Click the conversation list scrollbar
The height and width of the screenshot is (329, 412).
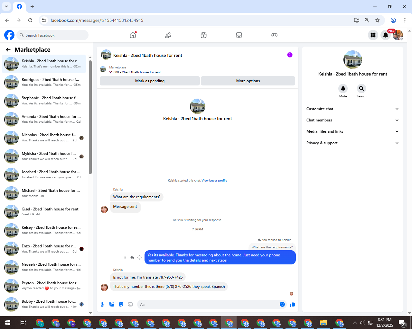[90, 117]
